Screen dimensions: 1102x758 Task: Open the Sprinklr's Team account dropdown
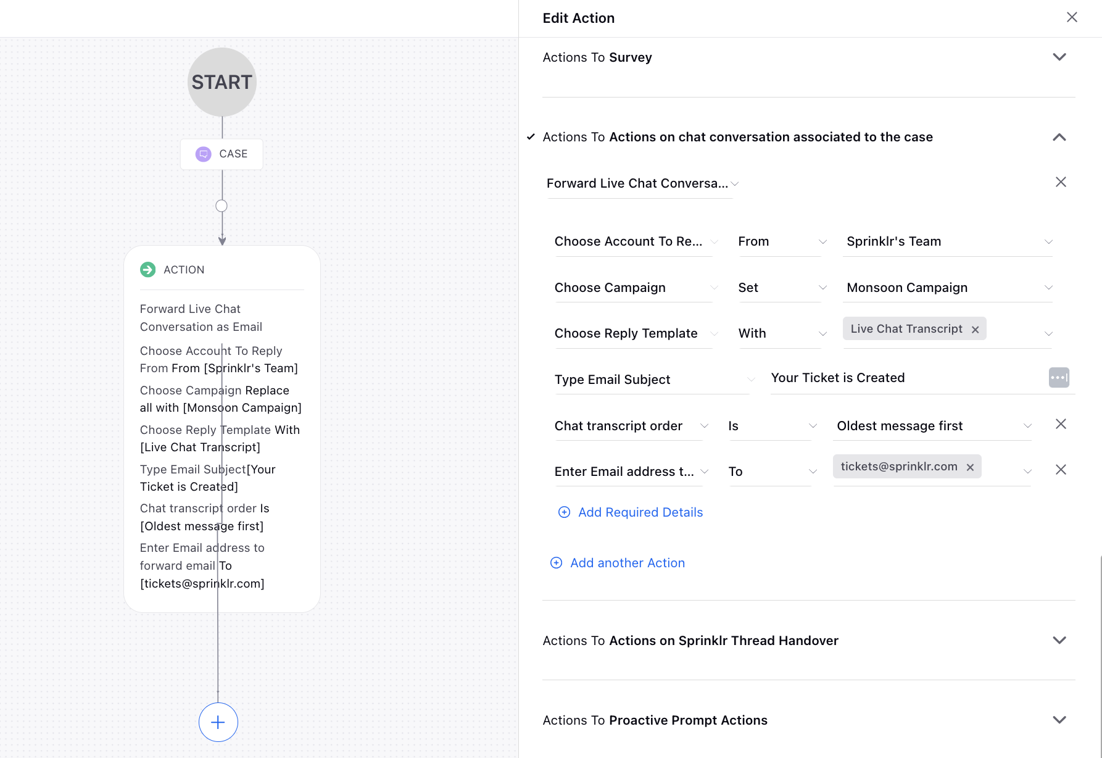(949, 241)
